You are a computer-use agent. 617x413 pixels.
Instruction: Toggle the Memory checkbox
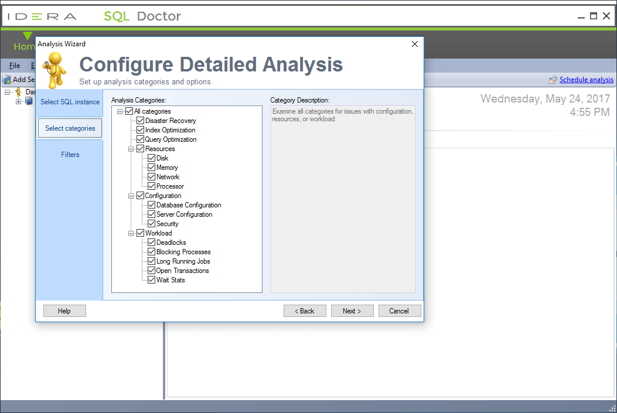click(x=152, y=168)
